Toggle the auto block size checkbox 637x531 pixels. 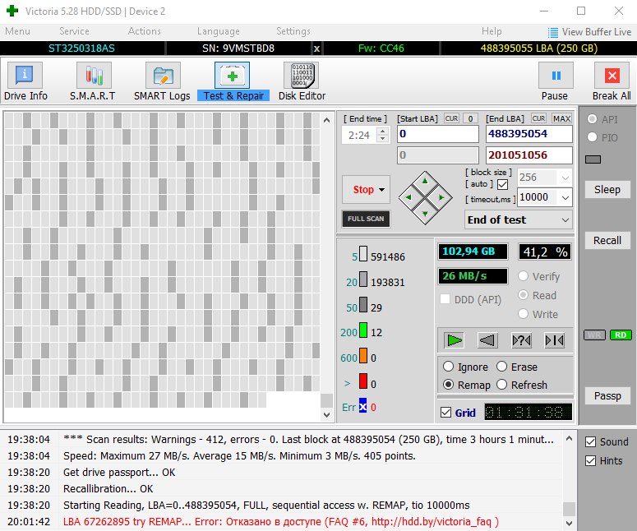(x=502, y=184)
